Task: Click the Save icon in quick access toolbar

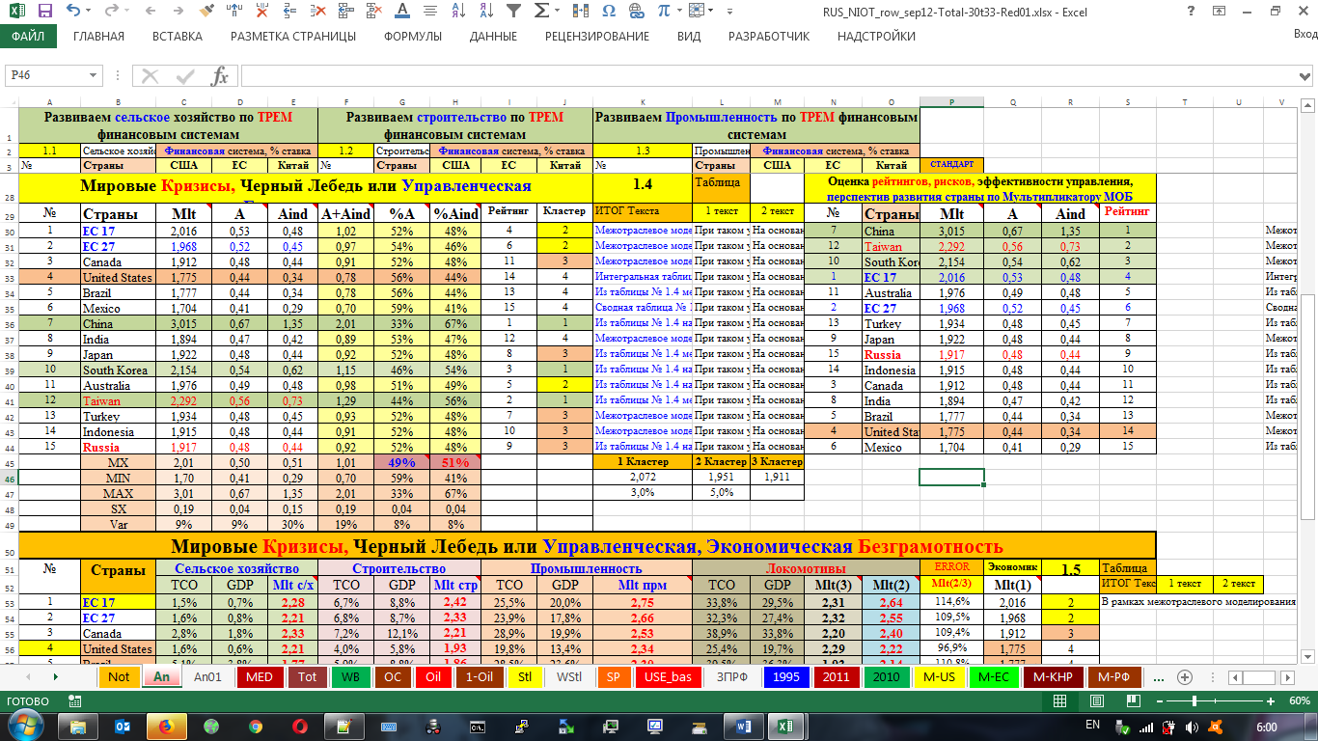Action: pyautogui.click(x=44, y=12)
